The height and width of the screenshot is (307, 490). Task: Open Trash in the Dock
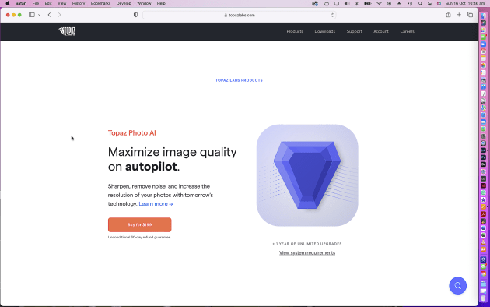484,298
